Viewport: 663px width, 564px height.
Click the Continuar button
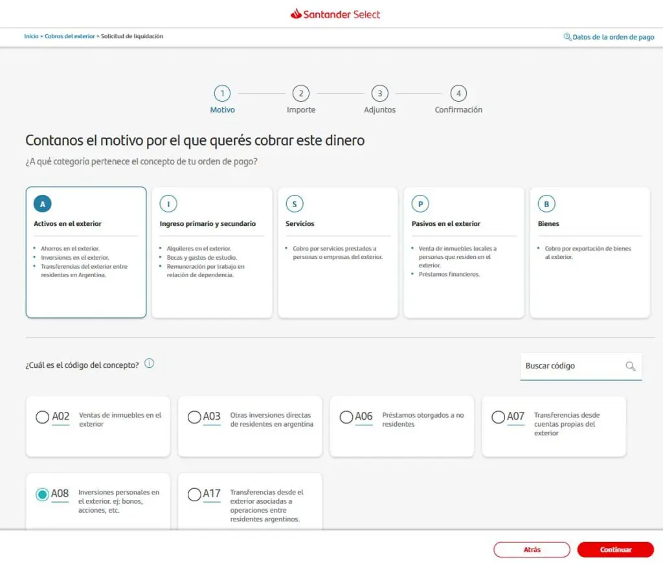pyautogui.click(x=615, y=550)
